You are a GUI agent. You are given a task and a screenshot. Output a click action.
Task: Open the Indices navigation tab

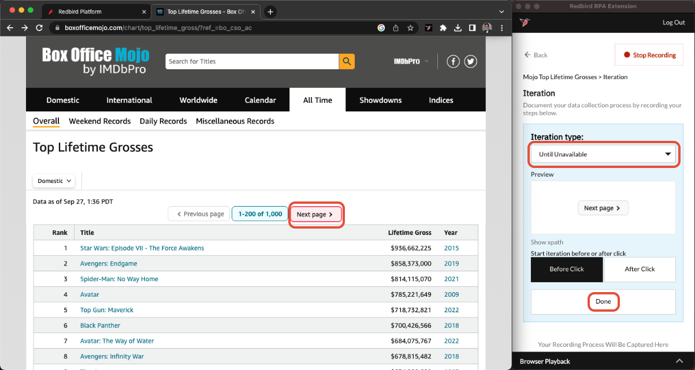(x=441, y=100)
